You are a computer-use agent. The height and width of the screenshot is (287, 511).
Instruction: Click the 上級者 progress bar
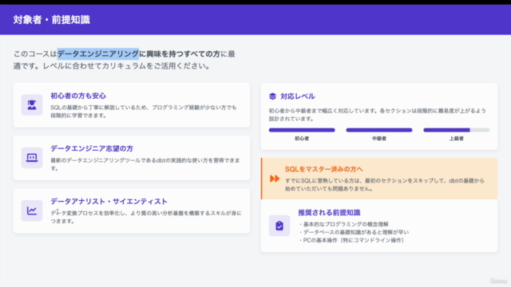(456, 130)
